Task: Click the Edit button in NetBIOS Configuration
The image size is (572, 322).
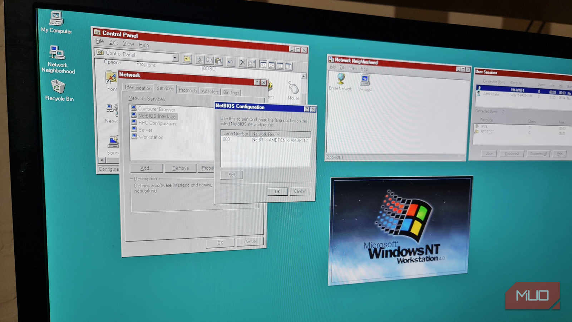Action: pos(232,175)
